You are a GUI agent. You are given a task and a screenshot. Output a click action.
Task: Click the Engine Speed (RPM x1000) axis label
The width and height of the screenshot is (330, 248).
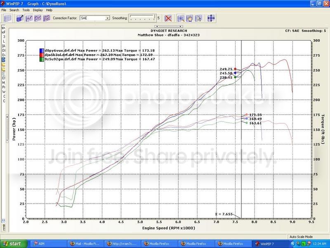click(x=169, y=228)
